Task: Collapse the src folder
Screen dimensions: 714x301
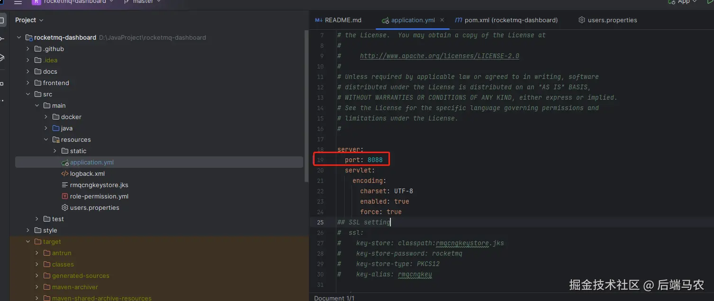Action: click(x=28, y=95)
